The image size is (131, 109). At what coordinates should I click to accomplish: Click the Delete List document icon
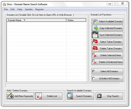coord(38,96)
